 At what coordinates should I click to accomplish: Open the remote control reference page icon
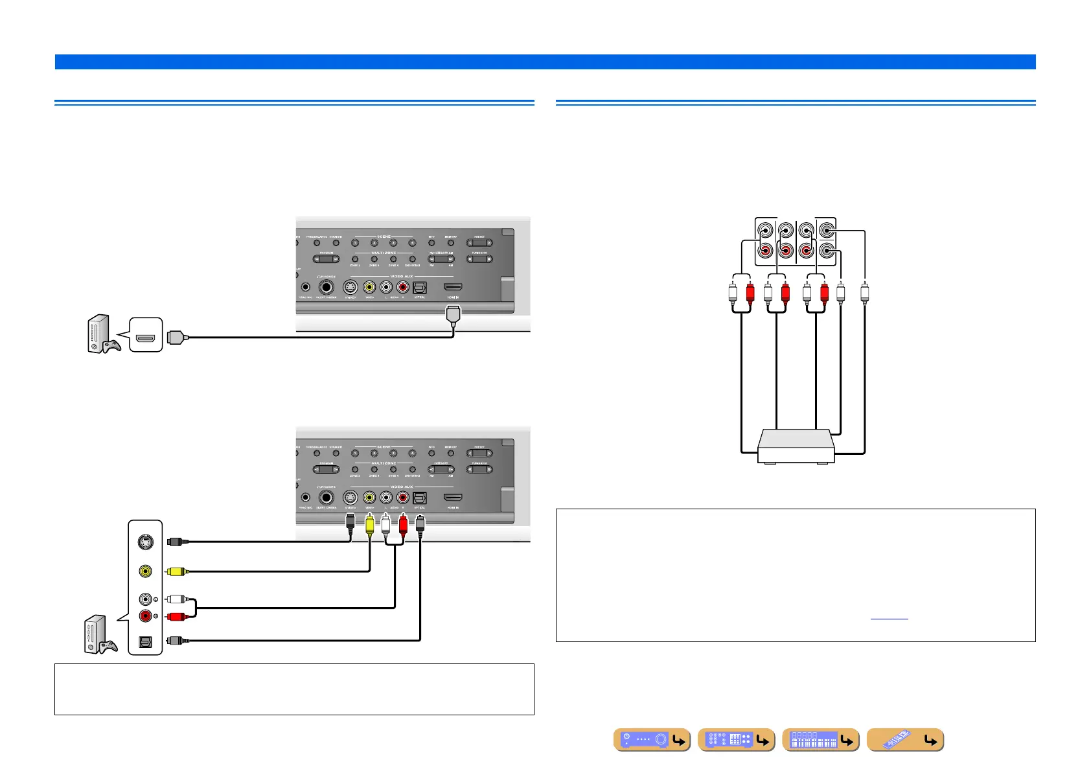pos(904,740)
